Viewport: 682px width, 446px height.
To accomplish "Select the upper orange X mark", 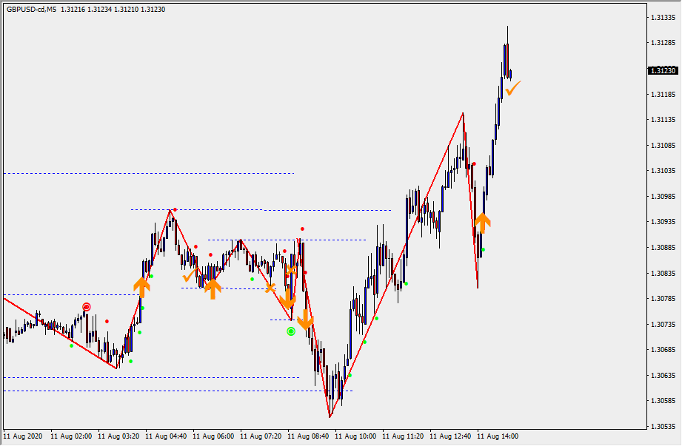I will click(292, 271).
